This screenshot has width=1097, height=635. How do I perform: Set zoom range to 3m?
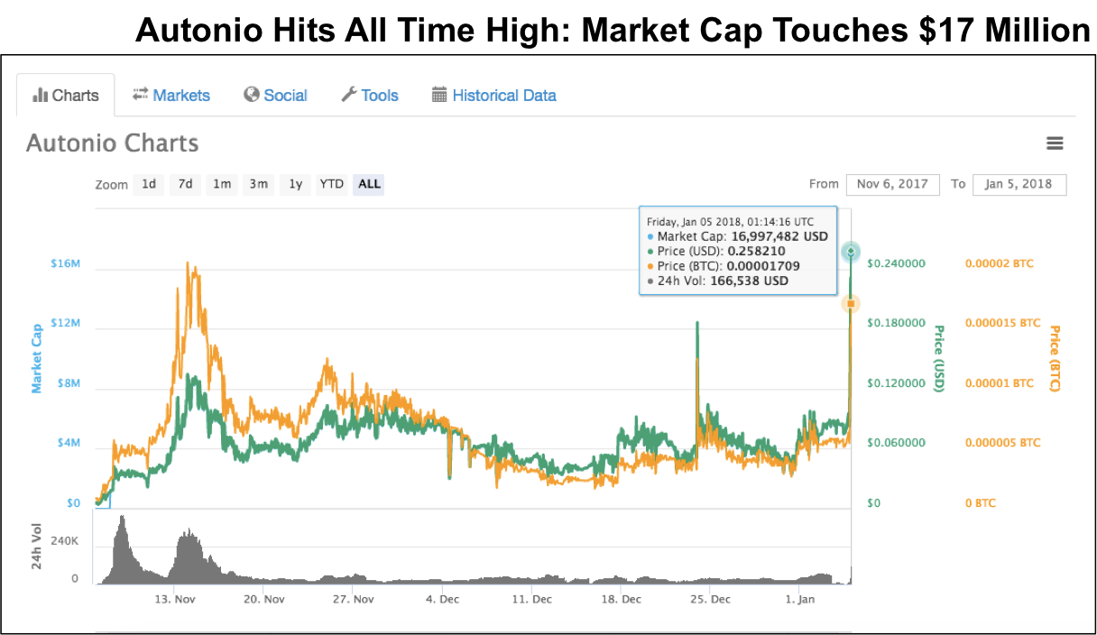point(258,184)
